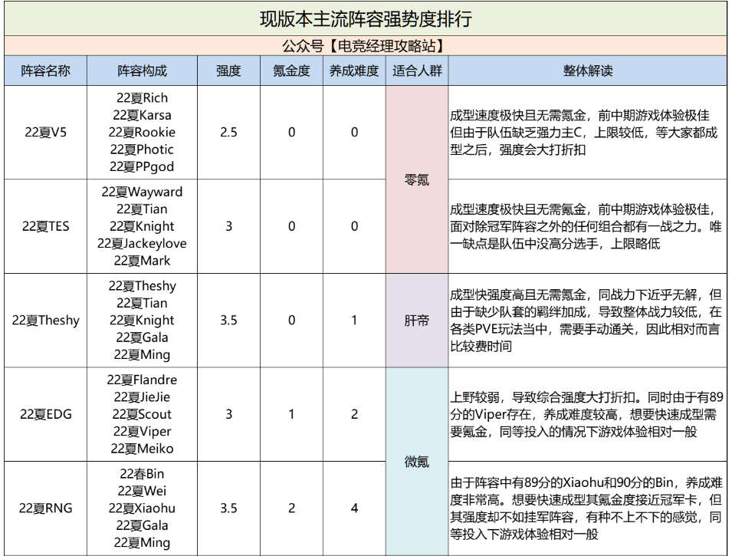Viewport: 732px width, 556px height.
Task: Select 22夏Ming in the Theshy row
Action: pos(142,354)
